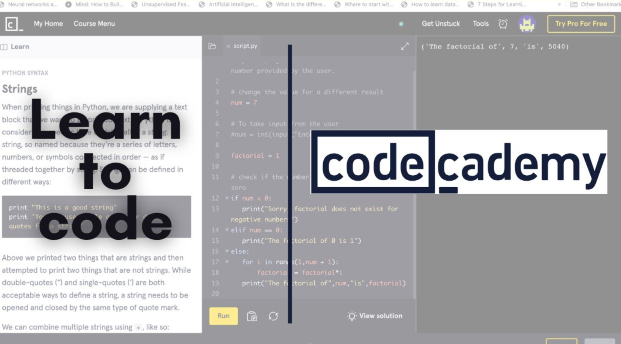Open the file folder icon in editor

212,46
